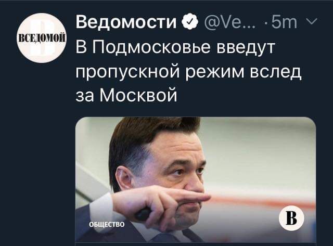Click the round B logo on the photo
Image resolution: width=333 pixels, height=246 pixels.
[x=291, y=218]
